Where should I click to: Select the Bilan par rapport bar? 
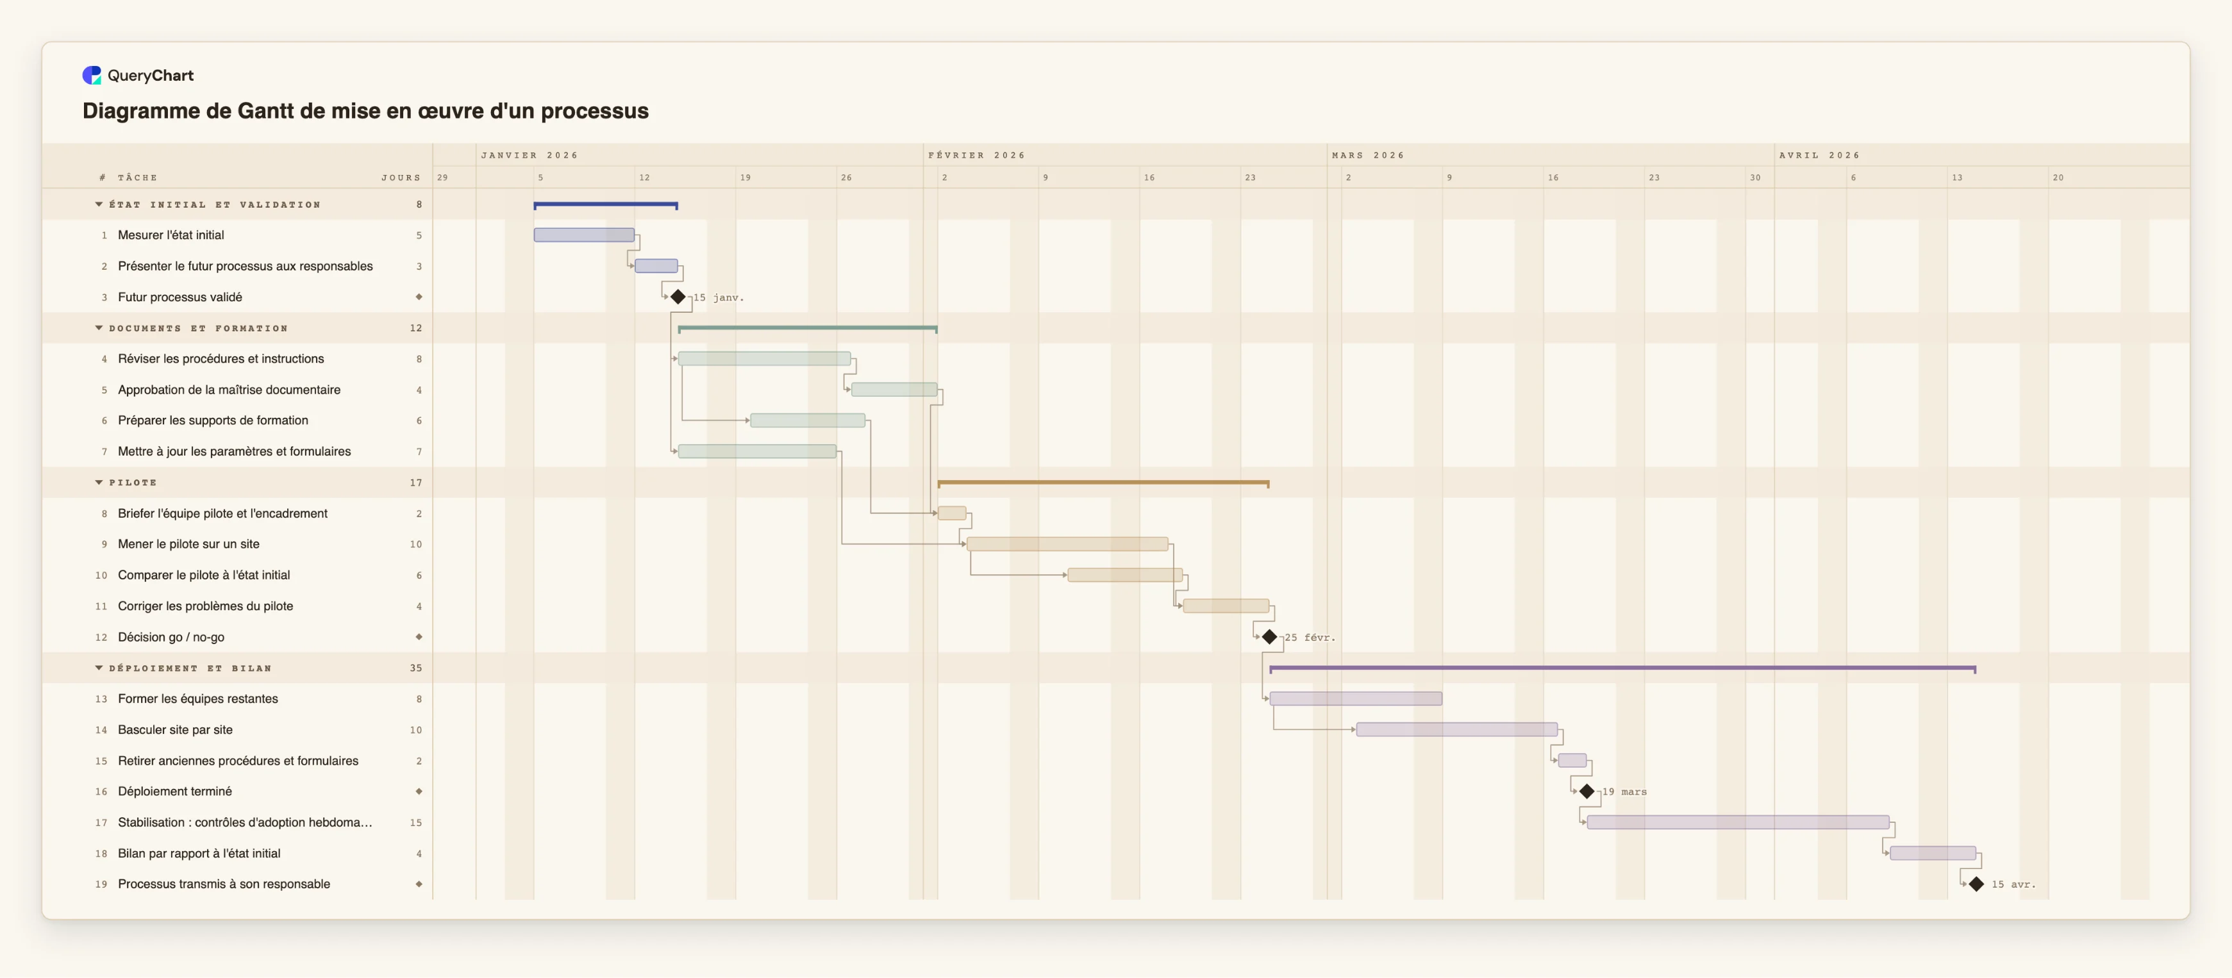pos(1933,853)
